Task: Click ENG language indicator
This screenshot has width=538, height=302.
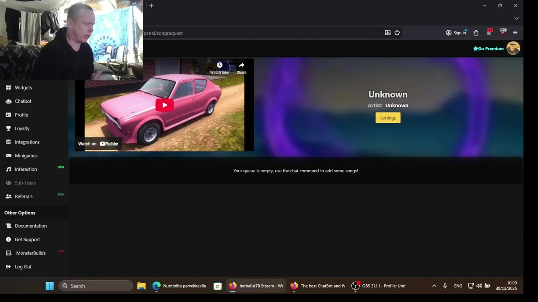Action: tap(458, 286)
